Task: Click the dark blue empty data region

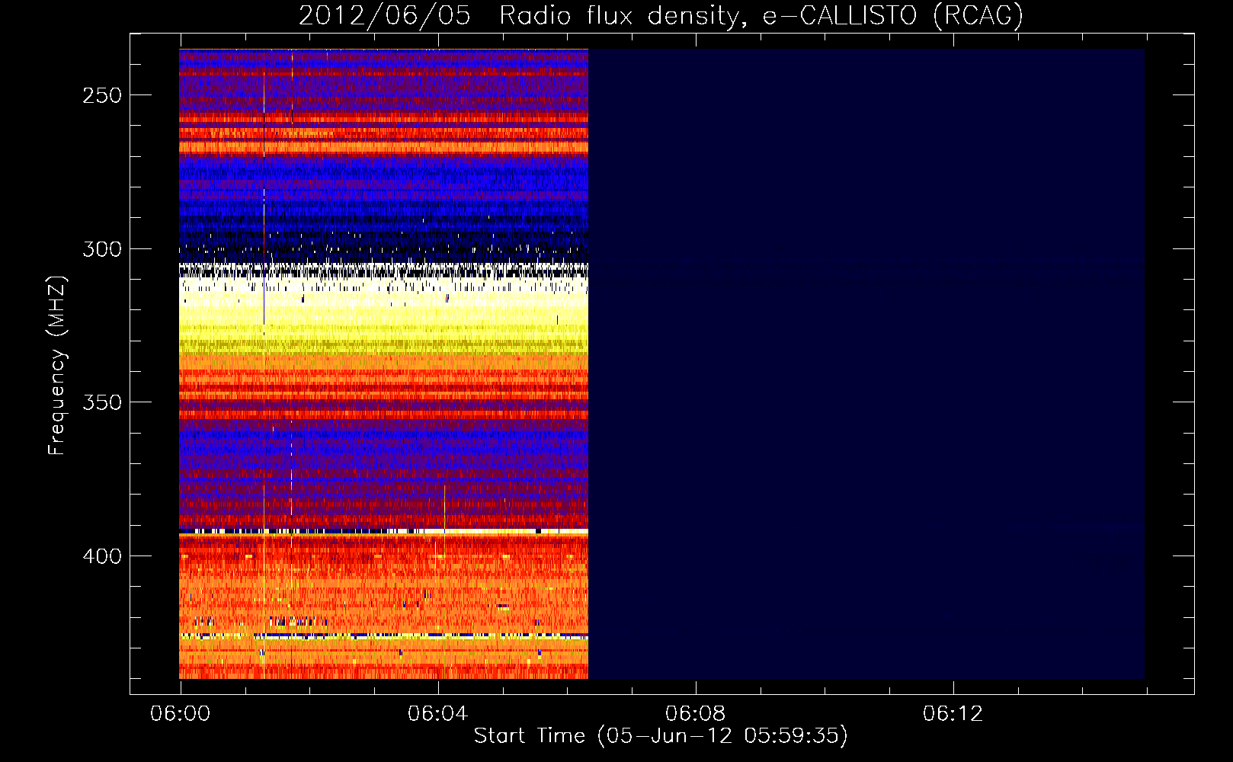Action: (x=866, y=364)
